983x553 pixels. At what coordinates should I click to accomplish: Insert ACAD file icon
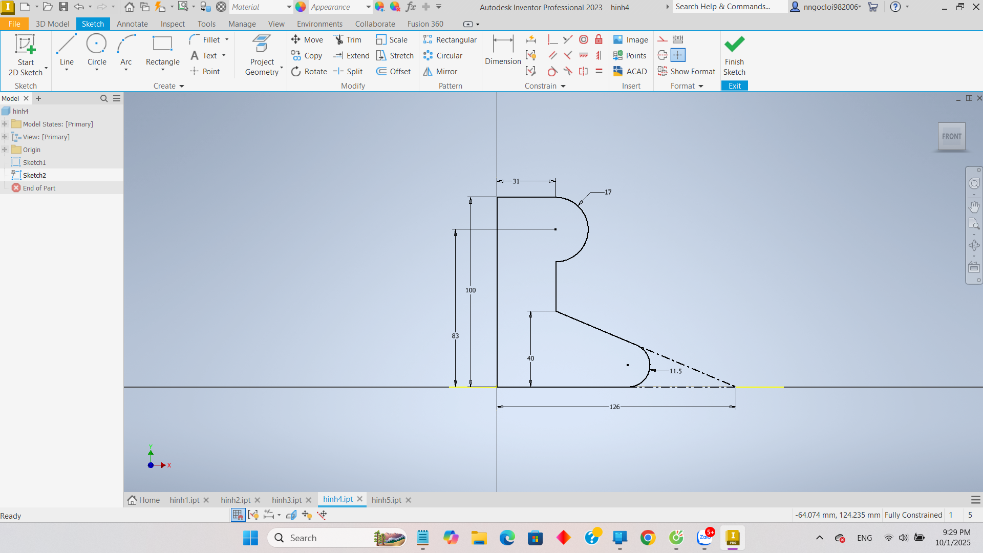point(630,72)
